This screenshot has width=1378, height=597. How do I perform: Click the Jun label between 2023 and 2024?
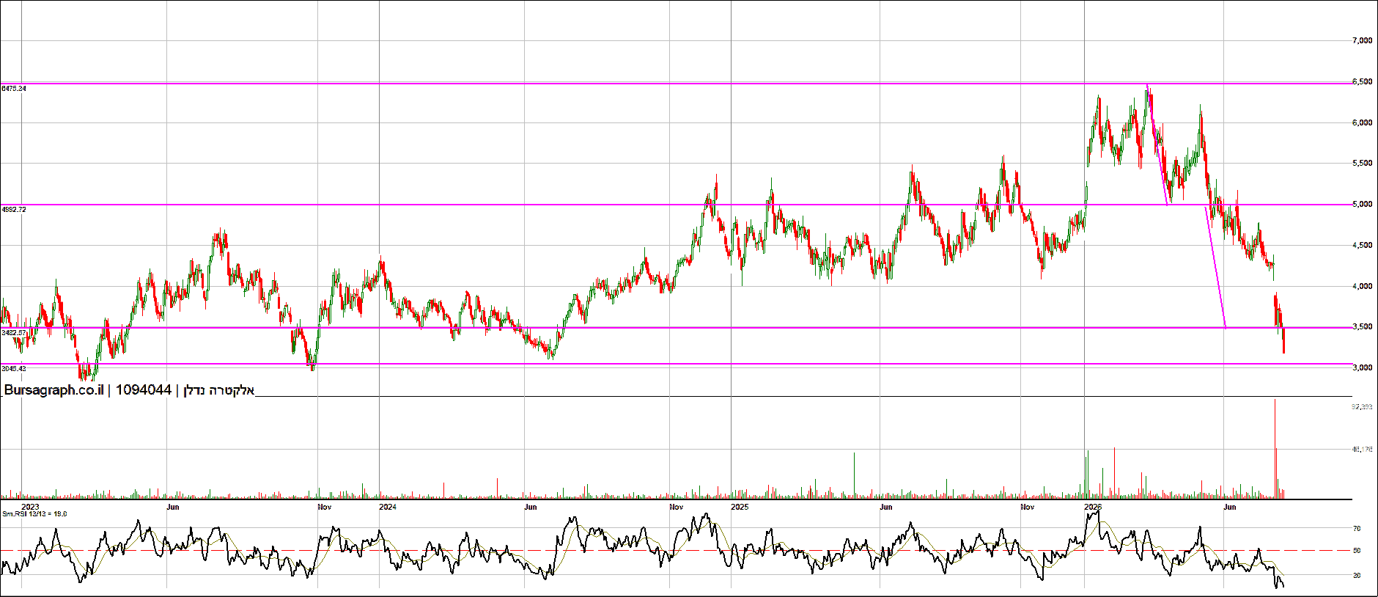[x=173, y=507]
